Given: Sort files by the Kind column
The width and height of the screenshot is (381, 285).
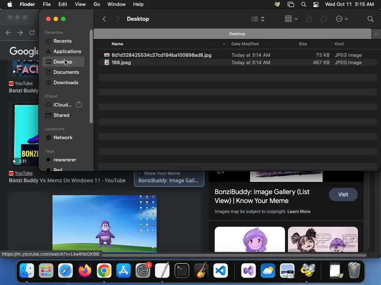Looking at the screenshot, I should 339,44.
